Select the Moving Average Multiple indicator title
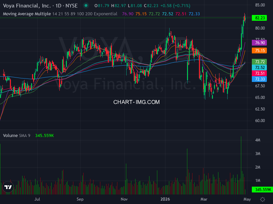 [x=26, y=14]
